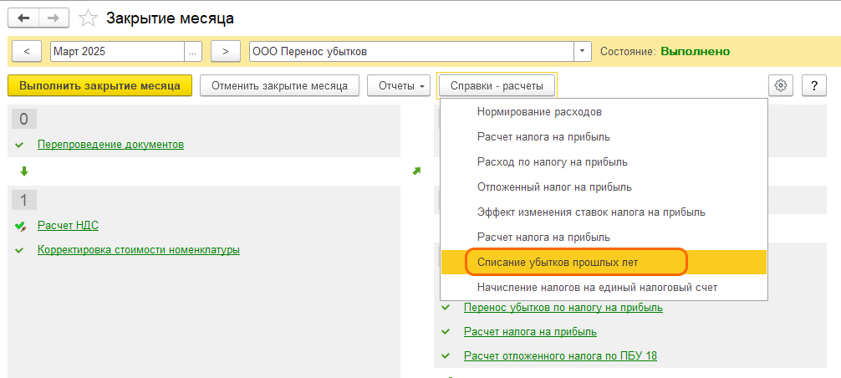Open Расчет НДС link
841x378 pixels.
tap(69, 225)
